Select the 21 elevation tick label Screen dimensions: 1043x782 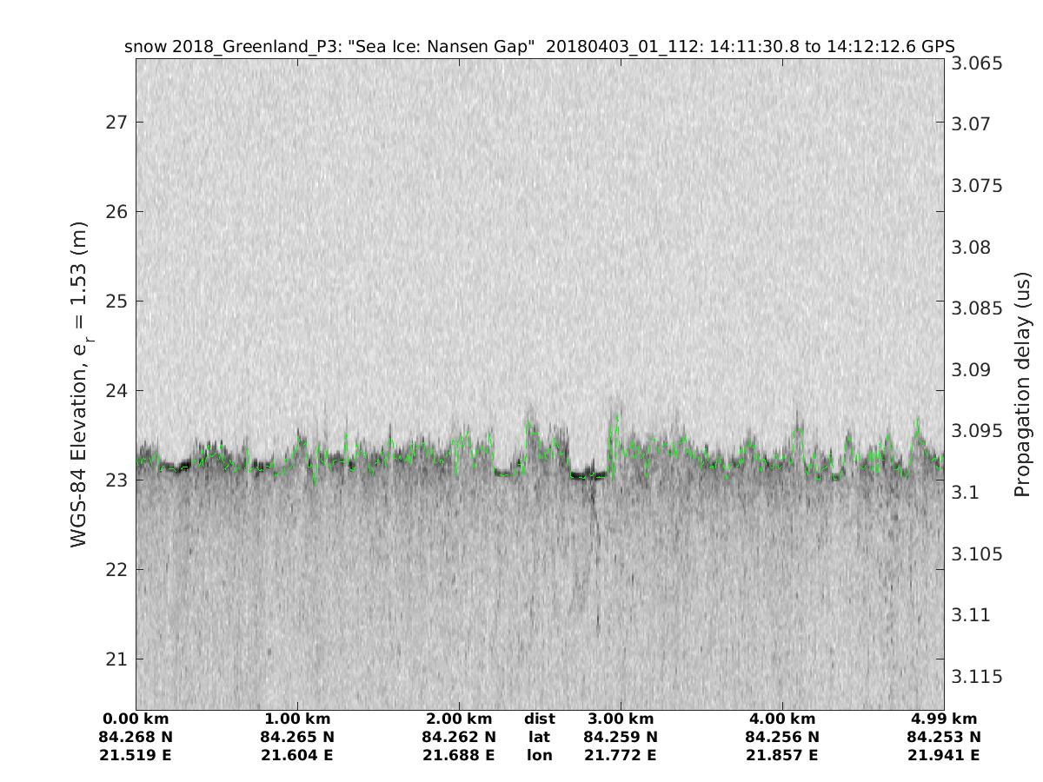click(114, 659)
